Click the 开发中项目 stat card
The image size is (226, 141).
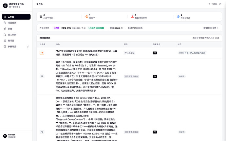[59, 17]
